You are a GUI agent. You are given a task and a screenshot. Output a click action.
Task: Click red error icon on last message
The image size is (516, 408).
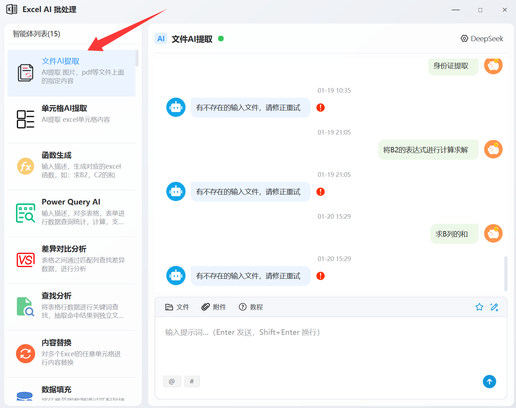321,276
